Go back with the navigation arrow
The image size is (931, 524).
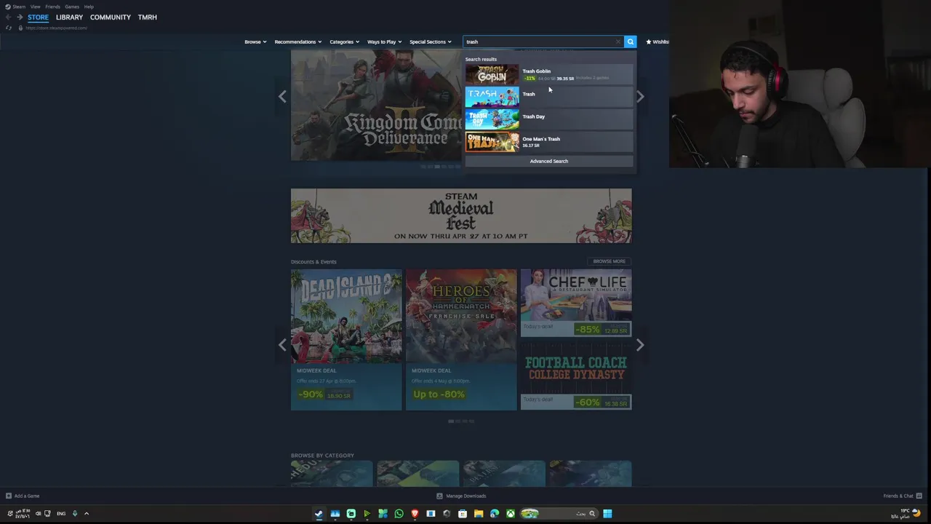click(8, 17)
